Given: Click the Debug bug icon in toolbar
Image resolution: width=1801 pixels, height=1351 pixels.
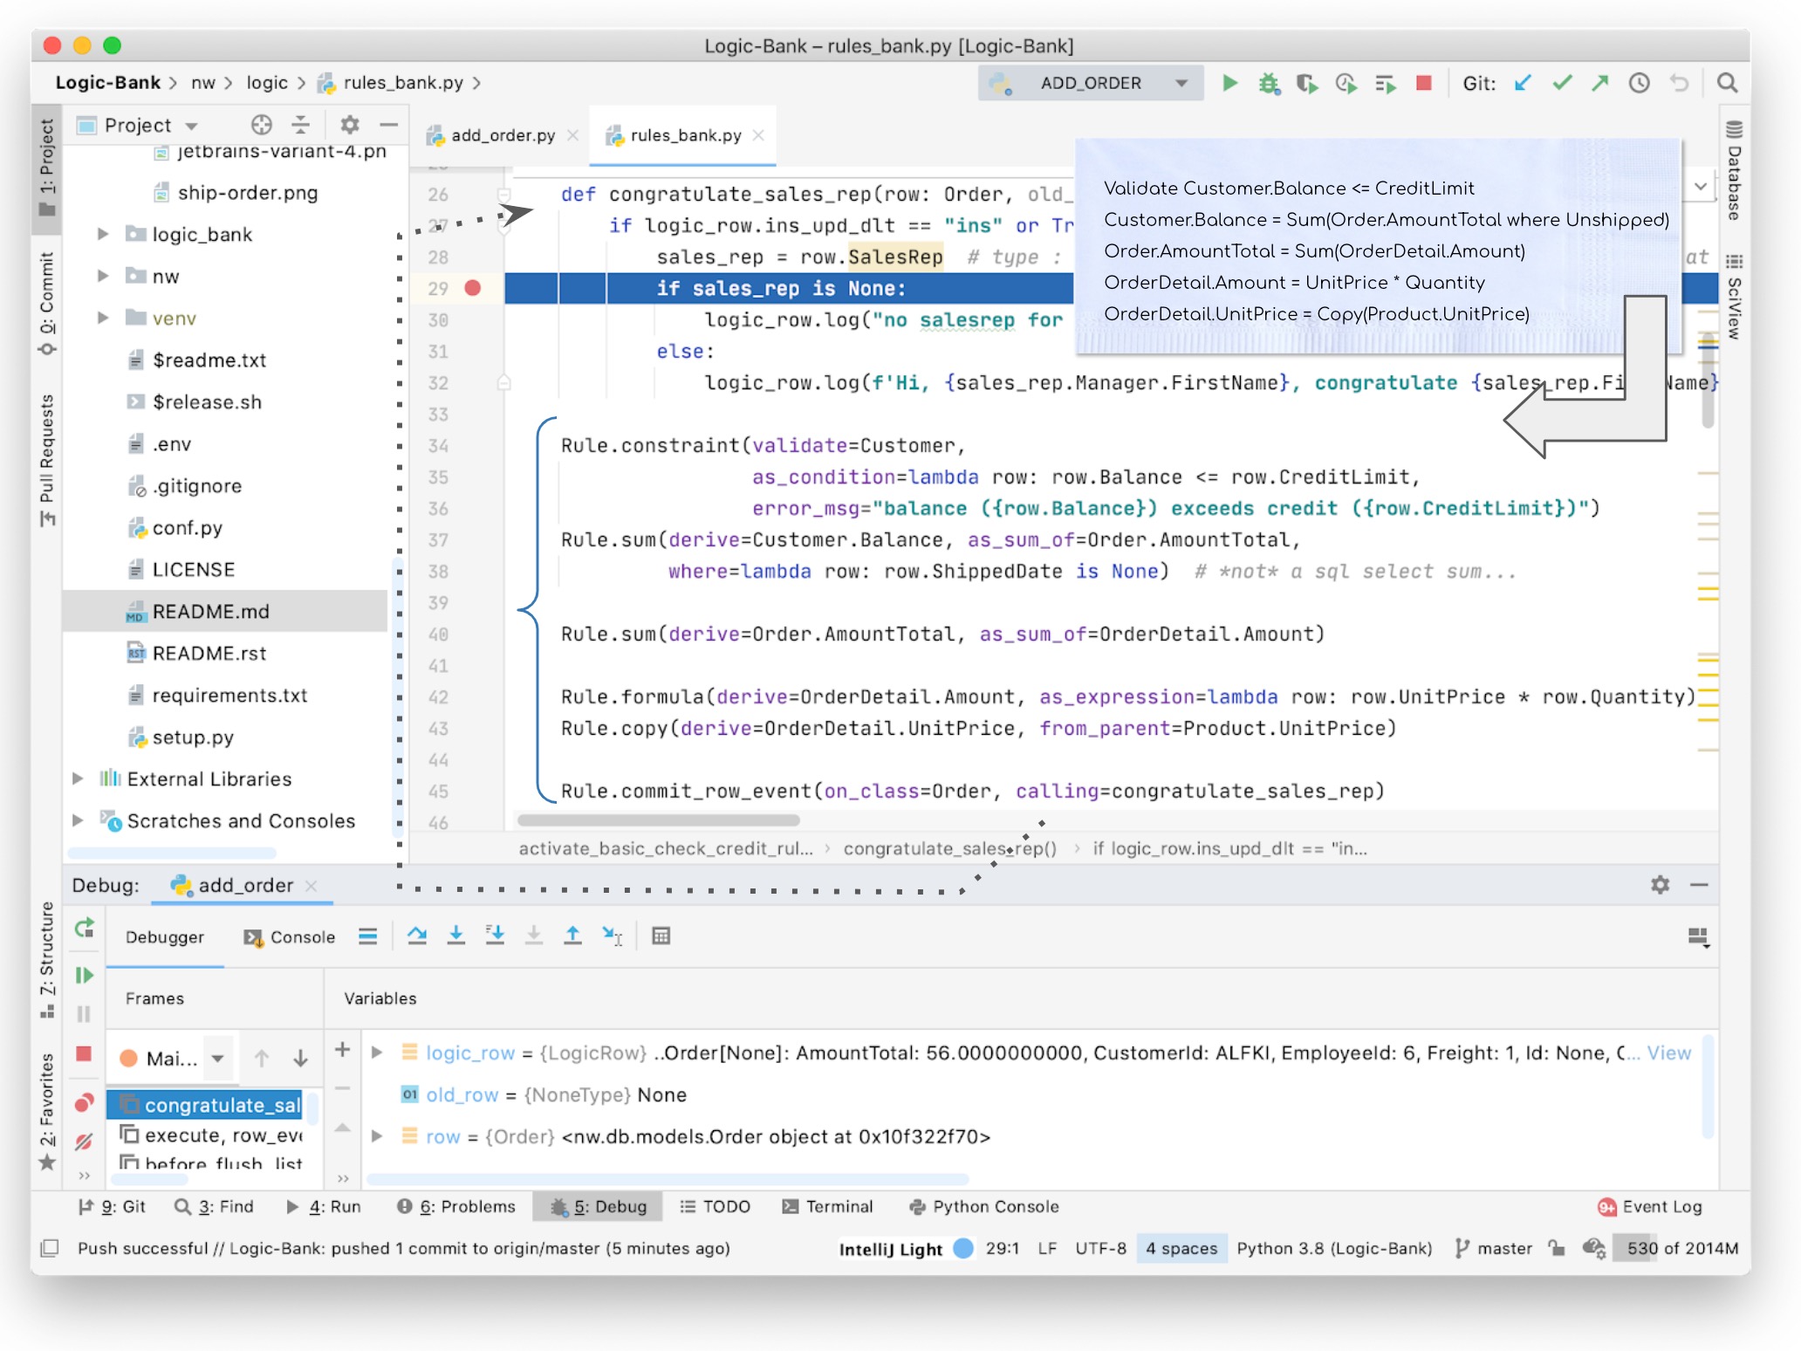Looking at the screenshot, I should click(x=1268, y=83).
